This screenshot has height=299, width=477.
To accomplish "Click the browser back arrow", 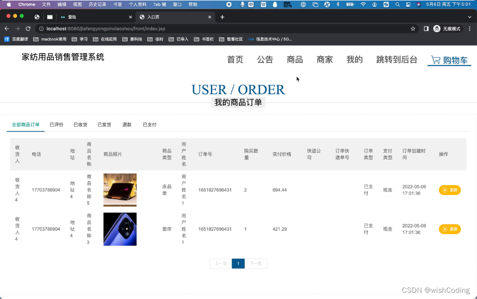I will [x=7, y=28].
